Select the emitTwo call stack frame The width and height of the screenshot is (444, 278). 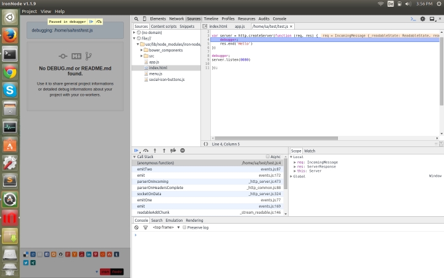(x=144, y=169)
